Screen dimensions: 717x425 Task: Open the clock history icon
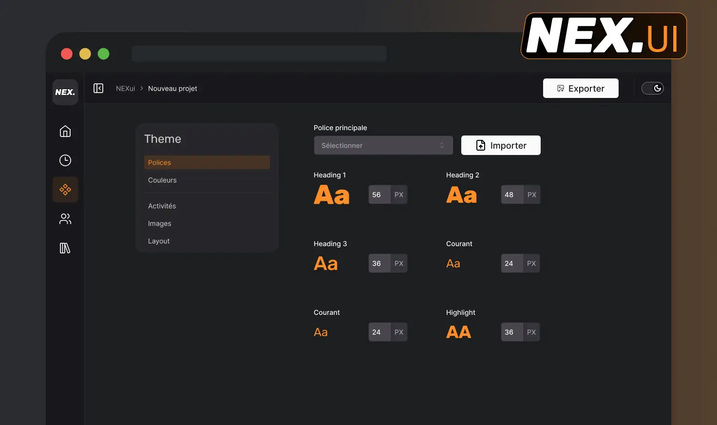click(65, 160)
